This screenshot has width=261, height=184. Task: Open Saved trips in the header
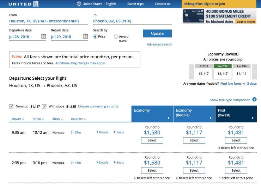pyautogui.click(x=135, y=4)
